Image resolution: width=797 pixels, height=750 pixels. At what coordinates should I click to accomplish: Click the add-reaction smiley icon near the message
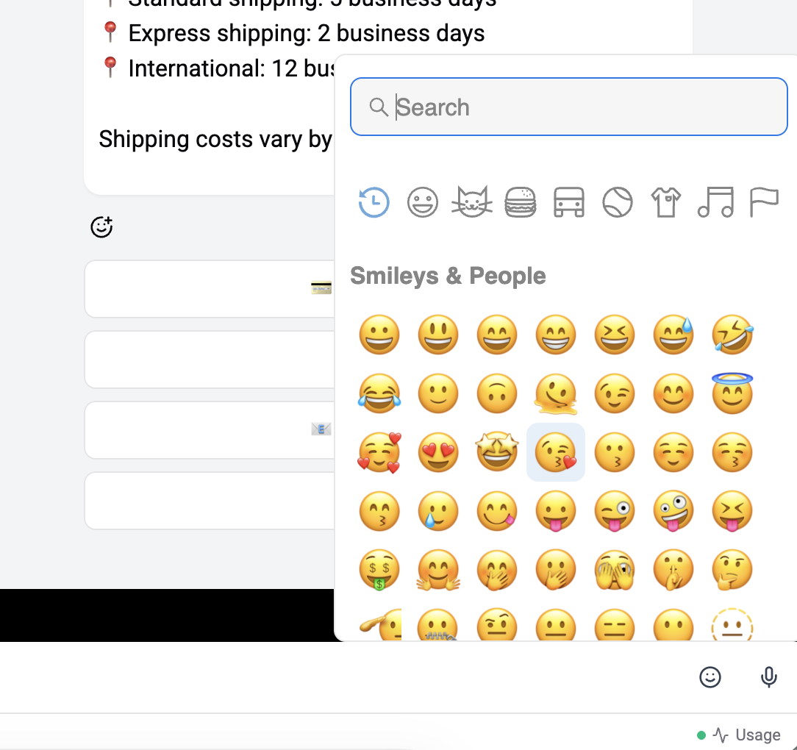pyautogui.click(x=101, y=227)
